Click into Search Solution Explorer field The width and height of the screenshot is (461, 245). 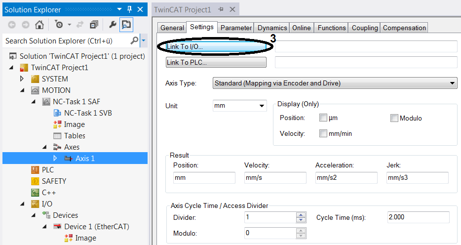pyautogui.click(x=66, y=41)
